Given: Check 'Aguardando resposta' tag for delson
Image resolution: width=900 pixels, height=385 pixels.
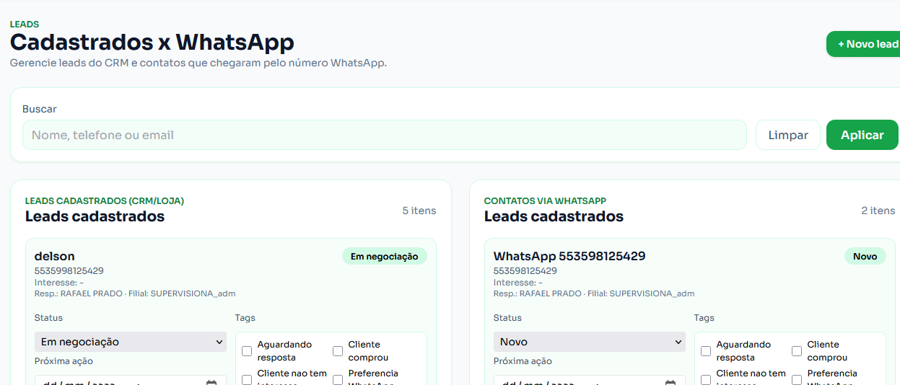Looking at the screenshot, I should [x=247, y=351].
